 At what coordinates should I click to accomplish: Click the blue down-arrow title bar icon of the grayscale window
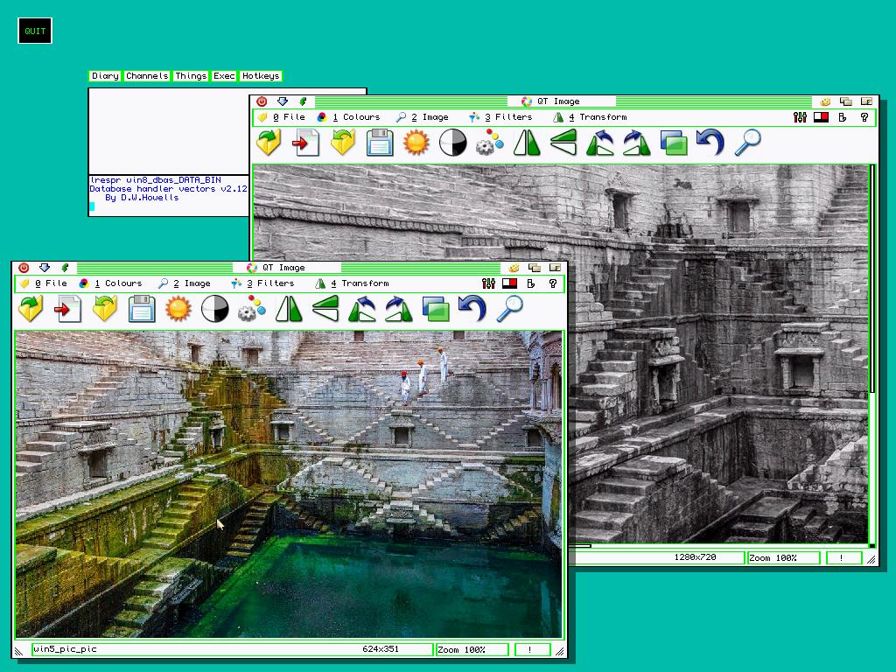click(283, 101)
